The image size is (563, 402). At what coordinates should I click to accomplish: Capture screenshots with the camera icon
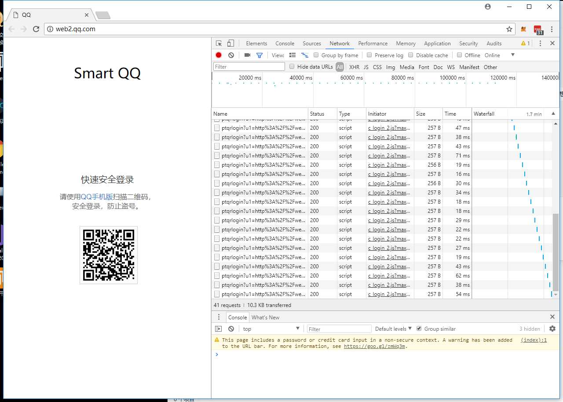247,55
